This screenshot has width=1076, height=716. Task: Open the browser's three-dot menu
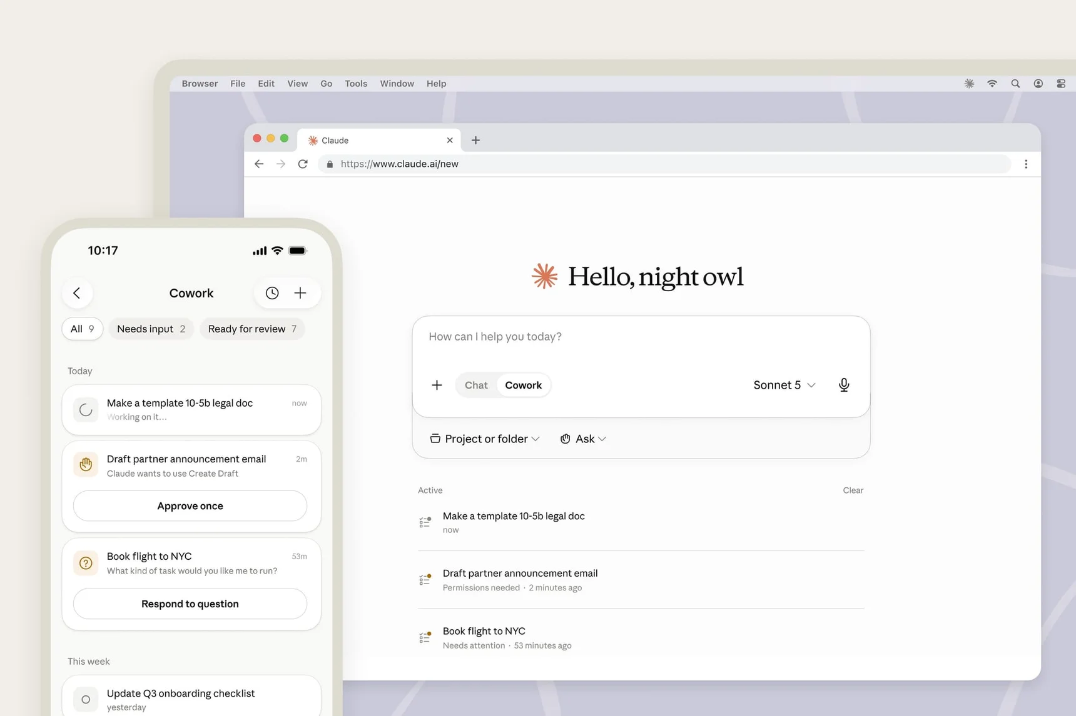1026,164
